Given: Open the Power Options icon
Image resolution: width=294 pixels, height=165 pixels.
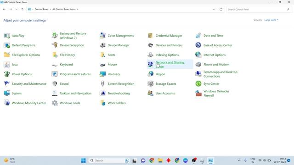Looking at the screenshot, I should (7, 74).
